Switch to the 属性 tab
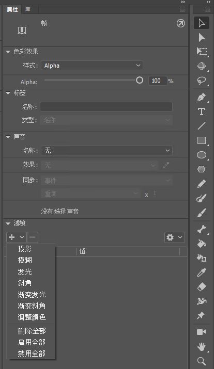The image size is (214, 369). click(12, 9)
